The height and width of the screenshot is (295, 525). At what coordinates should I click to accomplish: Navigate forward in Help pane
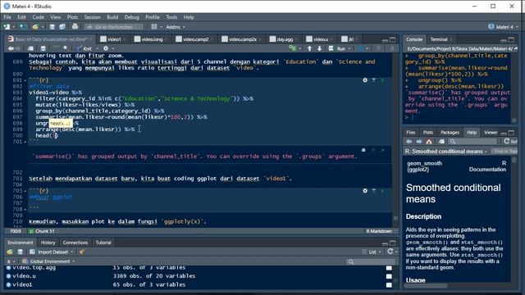(419, 142)
